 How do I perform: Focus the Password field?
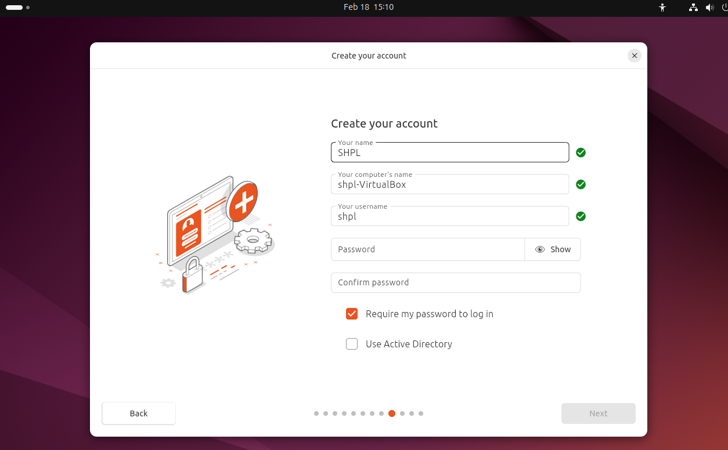pyautogui.click(x=428, y=249)
